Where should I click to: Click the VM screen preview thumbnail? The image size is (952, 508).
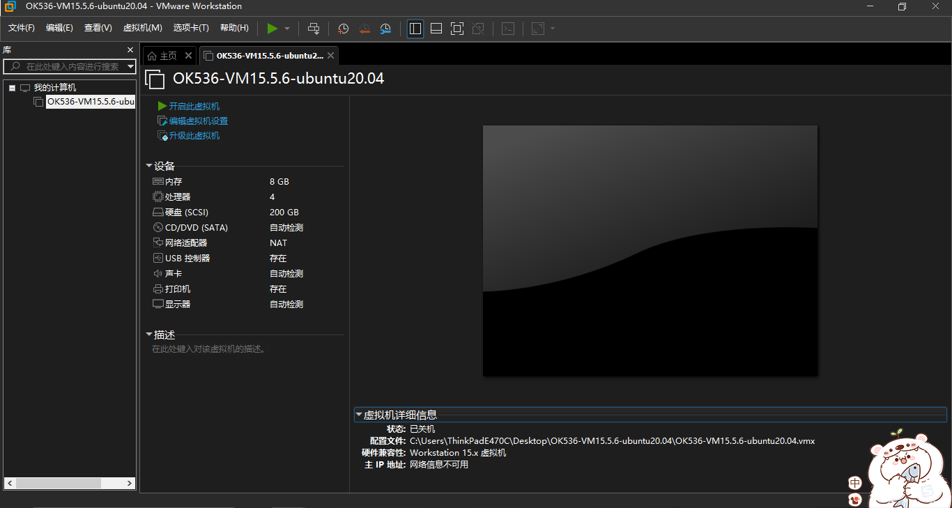click(650, 251)
